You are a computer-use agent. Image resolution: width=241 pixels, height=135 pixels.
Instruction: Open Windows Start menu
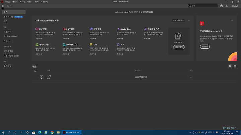click(x=3, y=133)
